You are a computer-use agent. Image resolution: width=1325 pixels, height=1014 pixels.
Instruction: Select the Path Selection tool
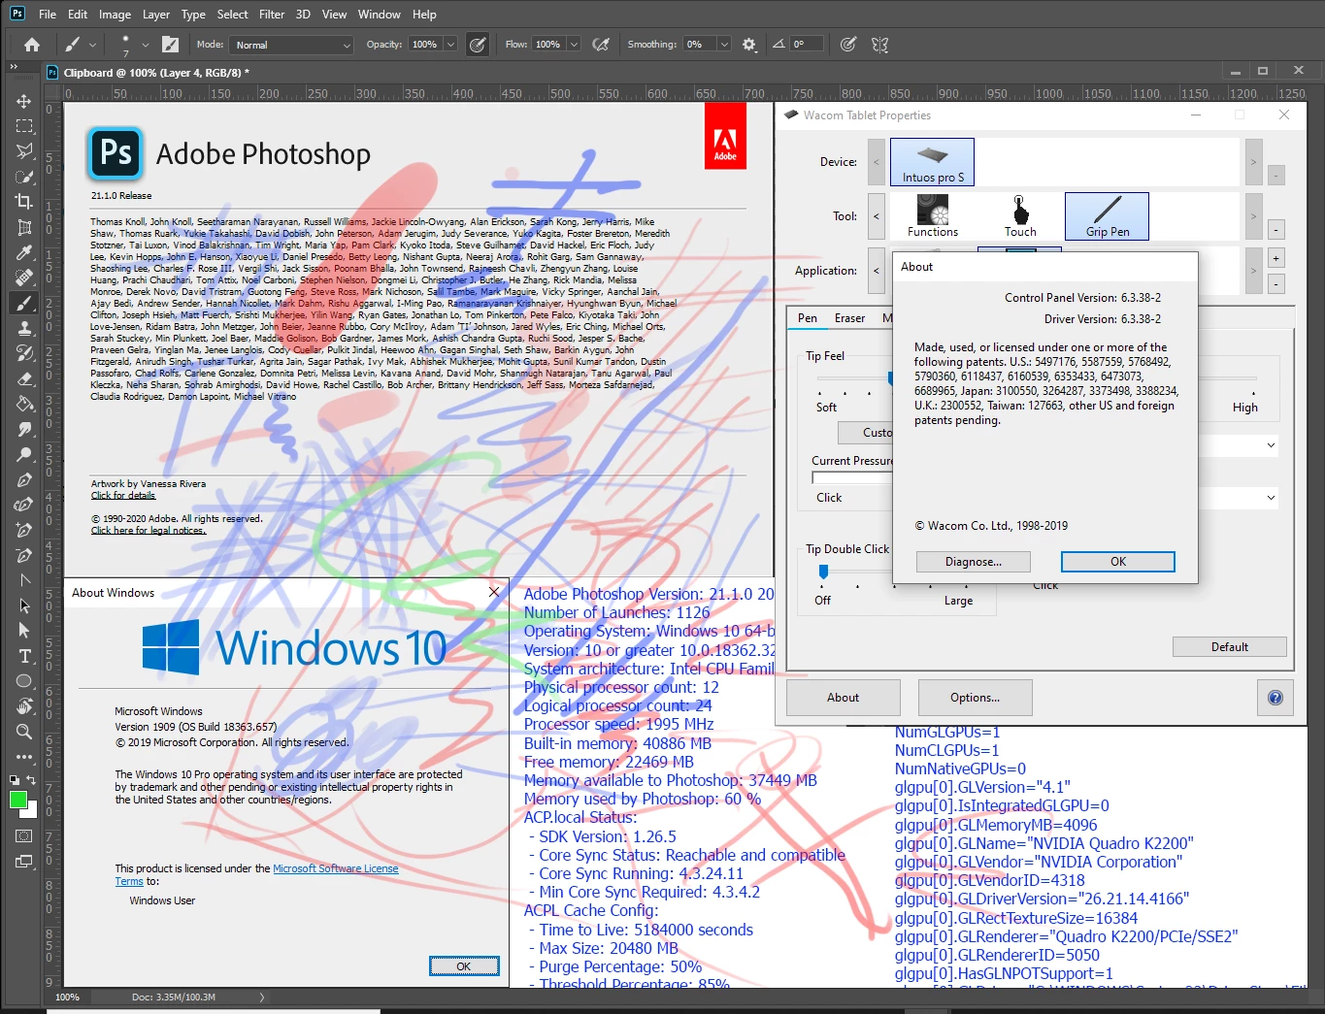(24, 605)
